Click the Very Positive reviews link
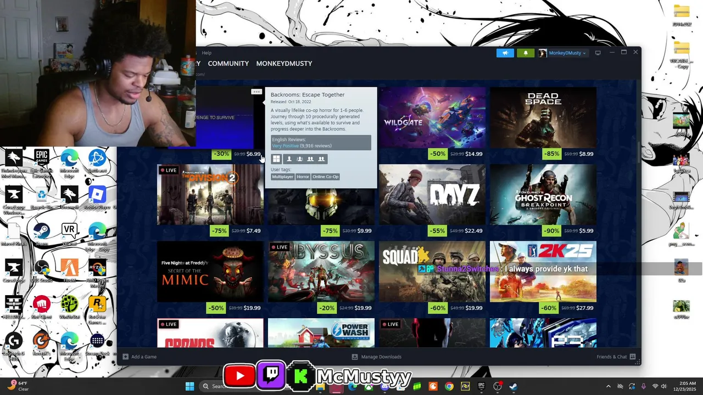Screen dimensions: 703x395 tap(286, 146)
